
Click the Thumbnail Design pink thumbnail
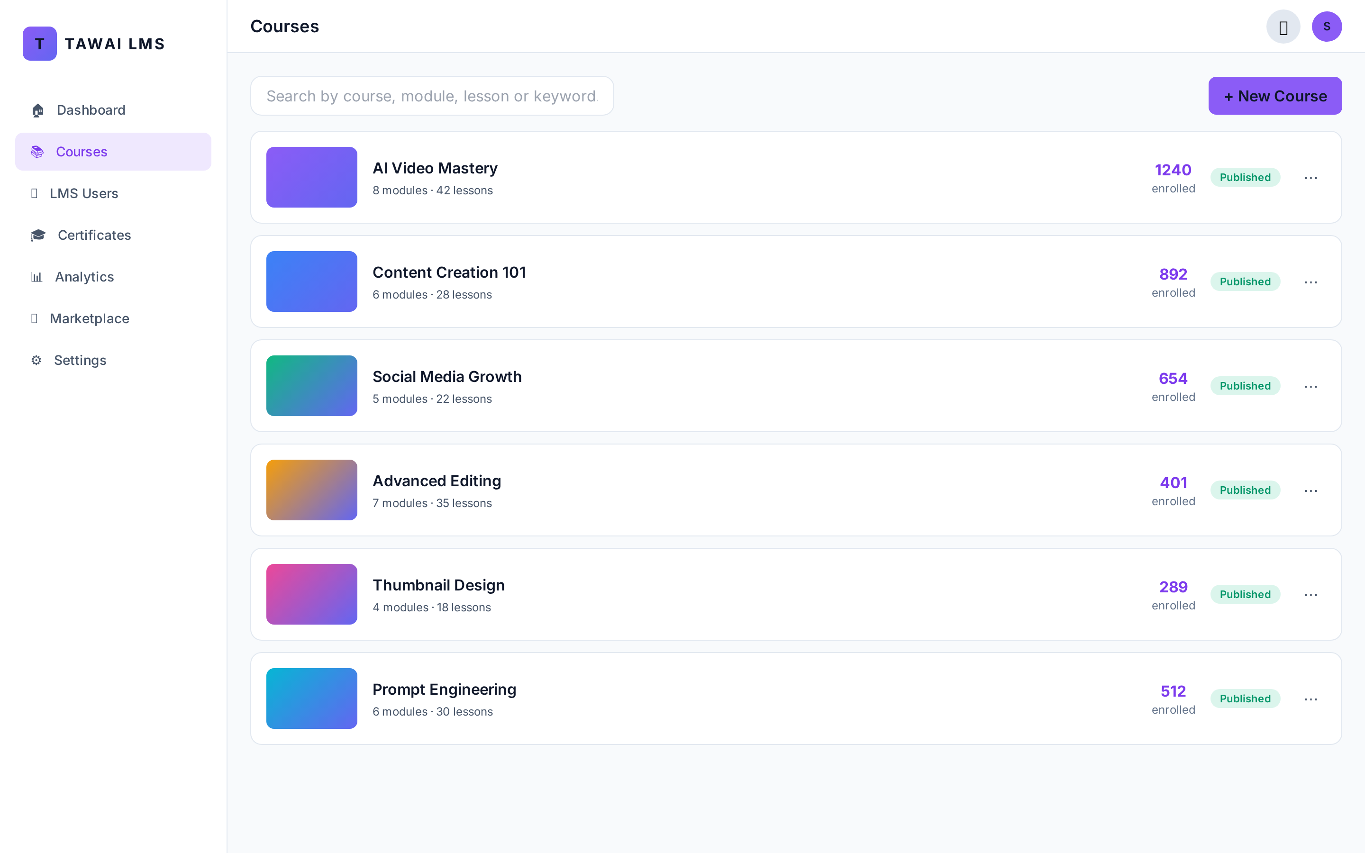click(x=312, y=594)
